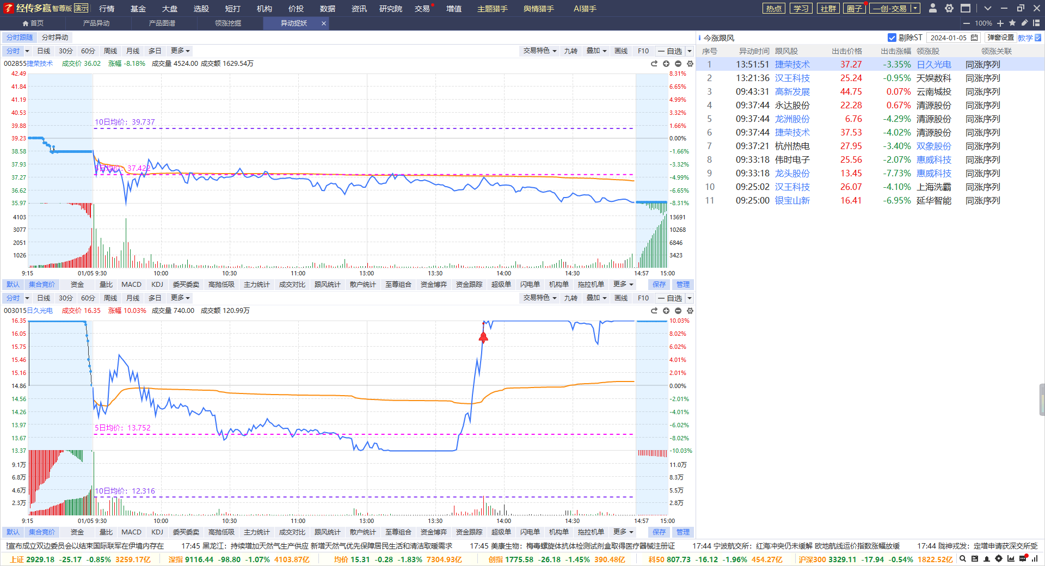Open the 教学 tutorial link

1025,38
